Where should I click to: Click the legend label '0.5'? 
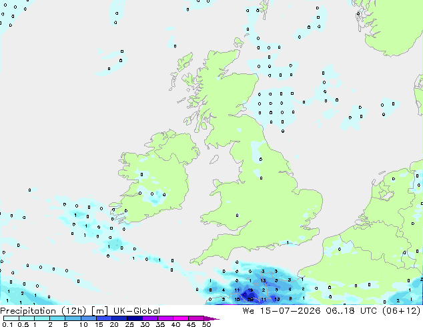coord(23,324)
